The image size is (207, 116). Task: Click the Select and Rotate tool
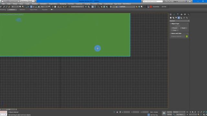34,6
